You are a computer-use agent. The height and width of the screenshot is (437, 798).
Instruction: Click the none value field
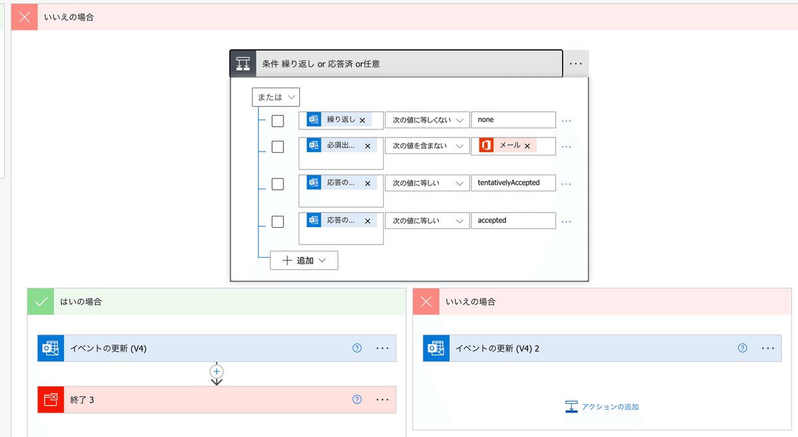513,120
